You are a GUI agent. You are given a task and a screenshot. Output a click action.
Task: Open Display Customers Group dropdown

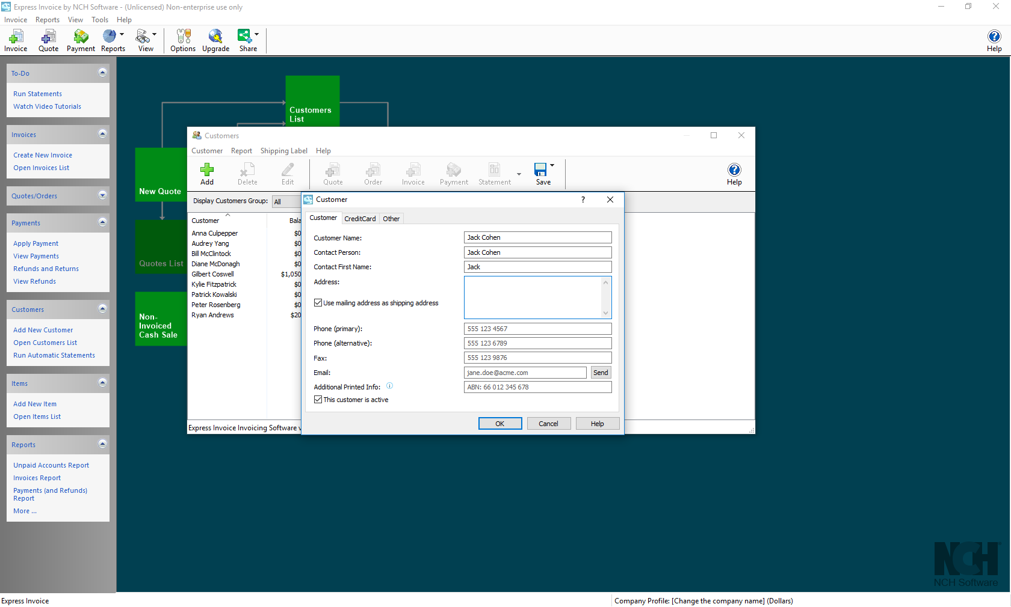pos(286,201)
